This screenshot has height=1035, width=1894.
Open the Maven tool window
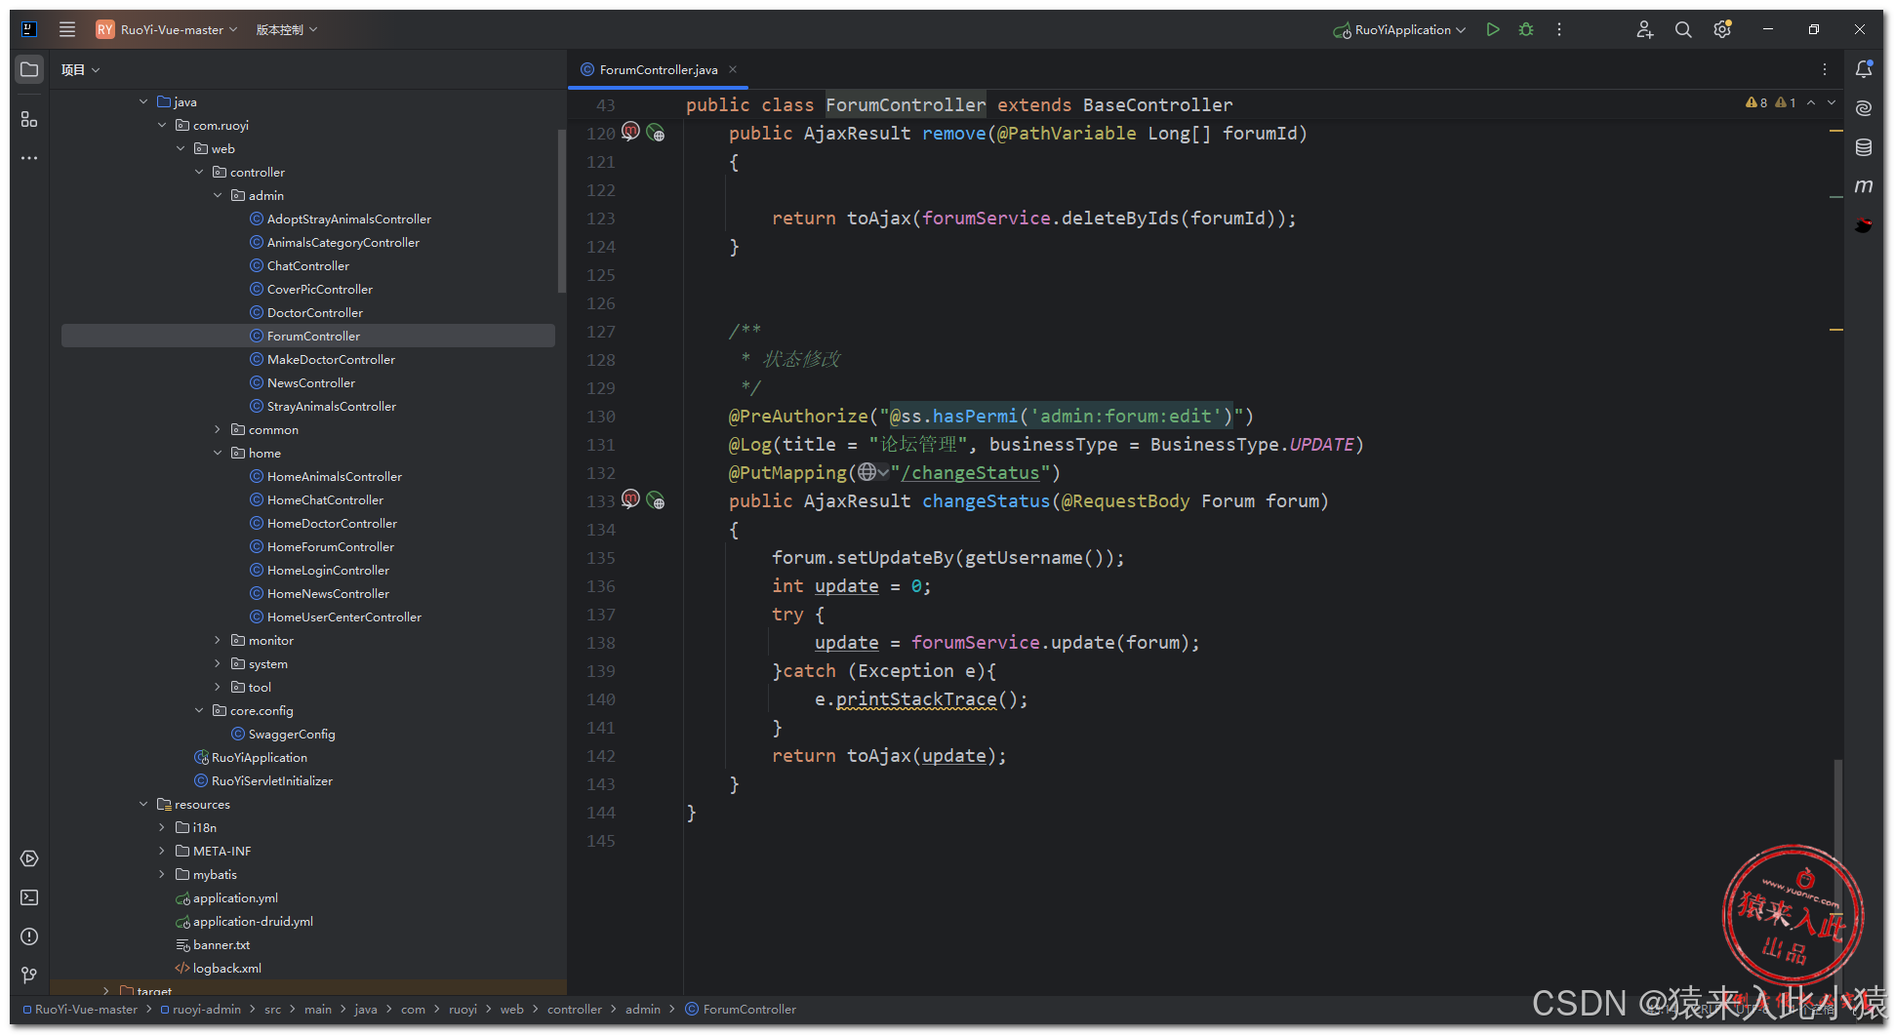click(1864, 185)
